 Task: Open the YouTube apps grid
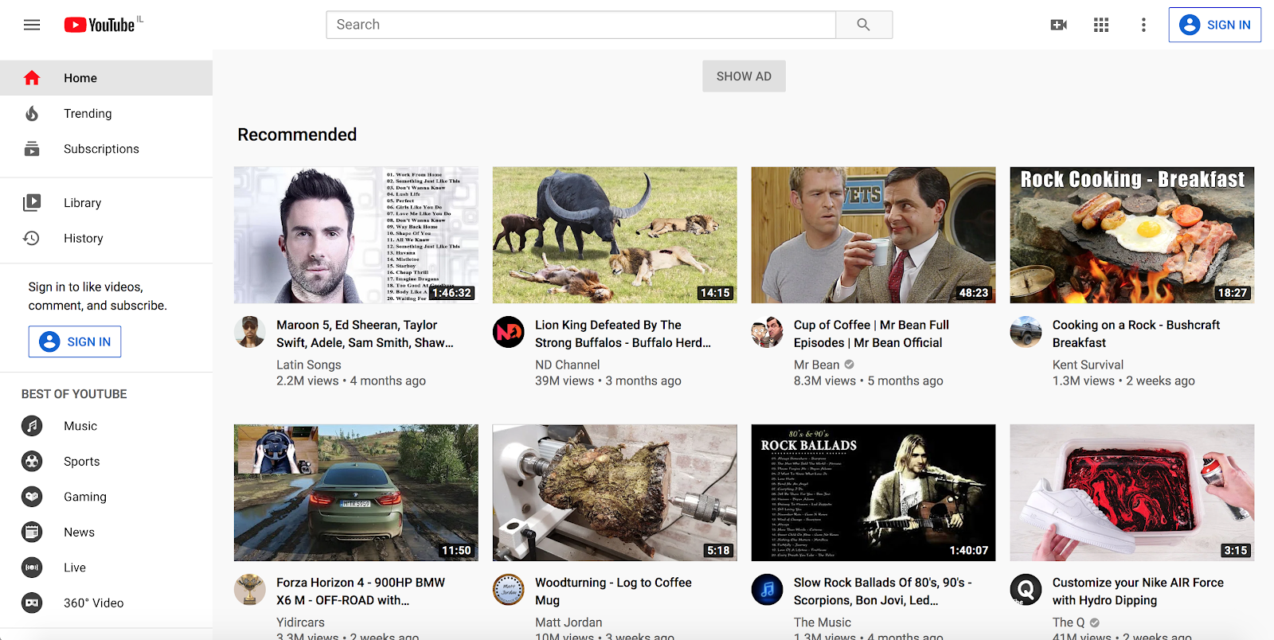pyautogui.click(x=1101, y=25)
